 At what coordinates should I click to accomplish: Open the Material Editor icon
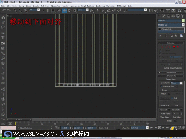point(179,10)
